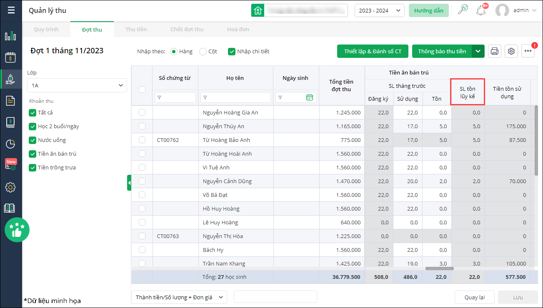Open the Lớp 1A dropdown
This screenshot has width=543, height=308.
tap(77, 85)
